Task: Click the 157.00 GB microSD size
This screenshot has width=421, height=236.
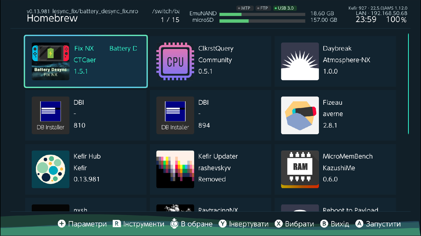Action: tap(324, 20)
